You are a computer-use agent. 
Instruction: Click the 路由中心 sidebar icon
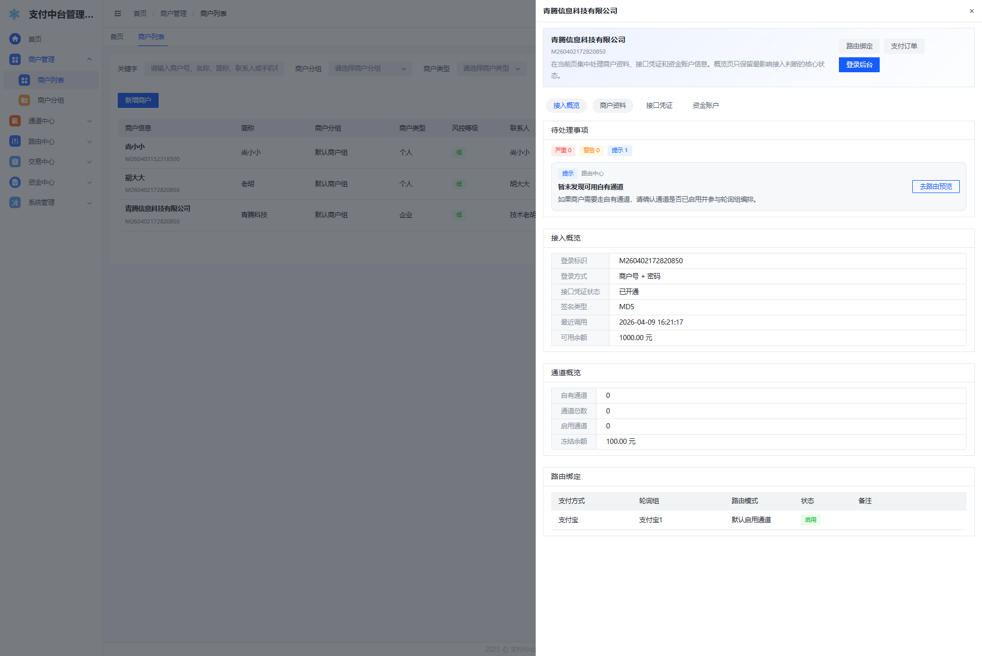(15, 141)
